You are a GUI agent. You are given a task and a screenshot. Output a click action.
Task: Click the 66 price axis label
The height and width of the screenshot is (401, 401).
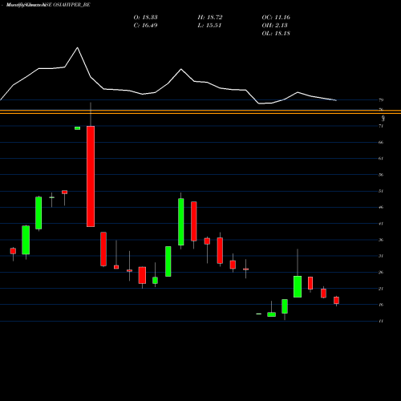pos(381,142)
